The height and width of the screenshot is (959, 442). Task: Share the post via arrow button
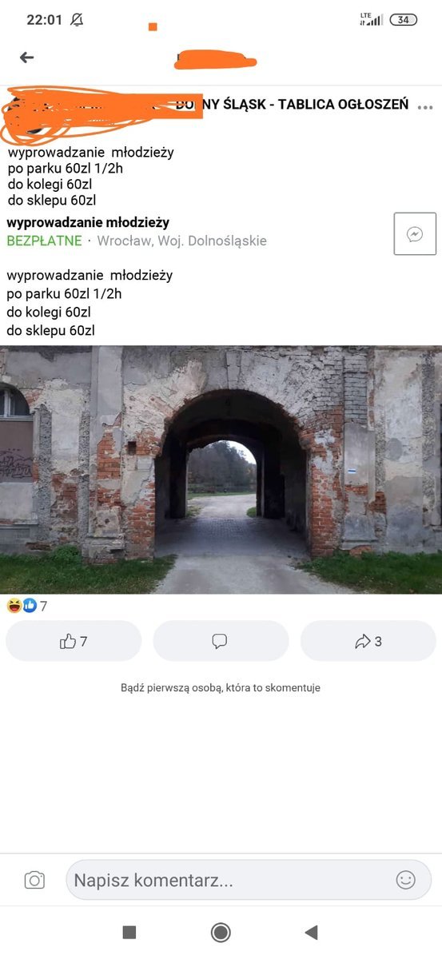tap(368, 641)
